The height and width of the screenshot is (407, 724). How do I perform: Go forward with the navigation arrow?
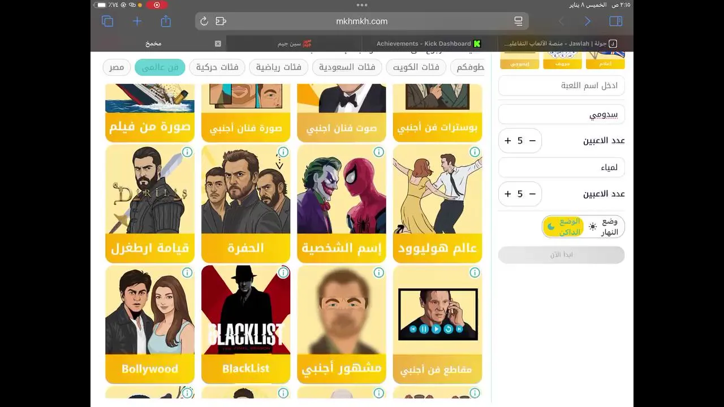[x=588, y=21]
